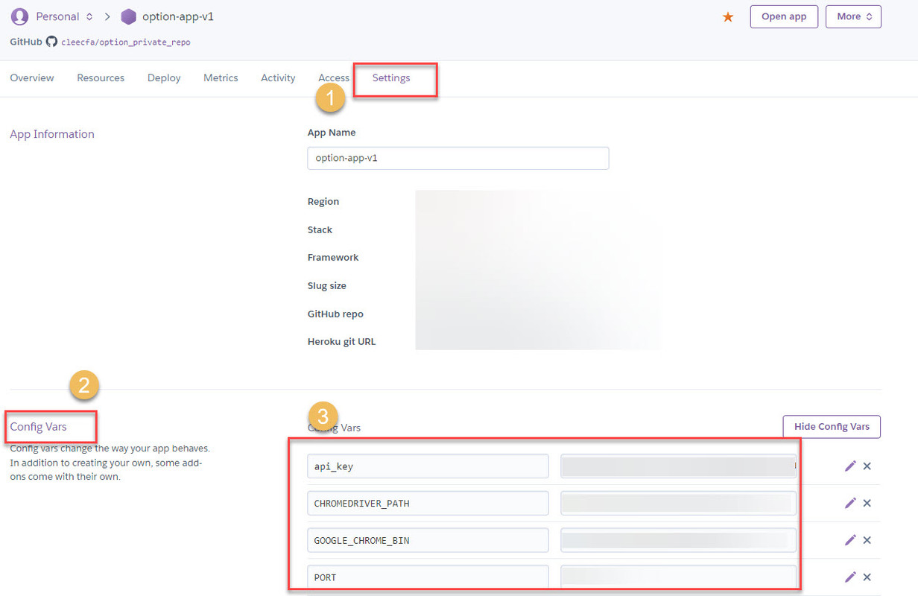
Task: Click the Heroku git URL label
Action: (341, 342)
